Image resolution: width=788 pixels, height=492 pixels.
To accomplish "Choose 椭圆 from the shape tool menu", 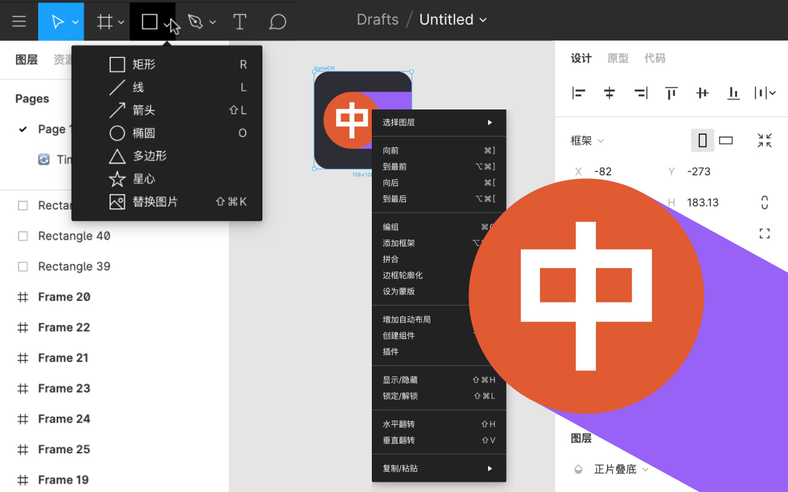I will [144, 133].
